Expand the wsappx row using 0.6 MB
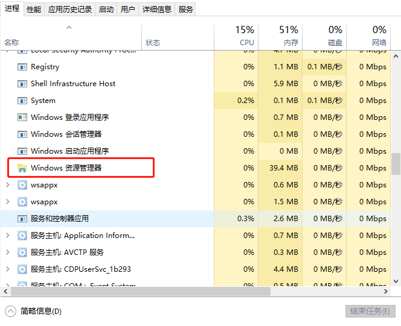This screenshot has height=326, width=401. (8, 184)
